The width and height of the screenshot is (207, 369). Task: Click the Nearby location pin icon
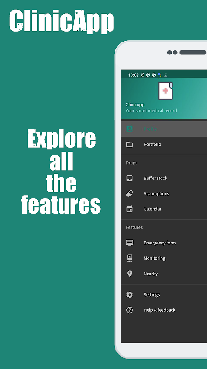[x=130, y=274]
